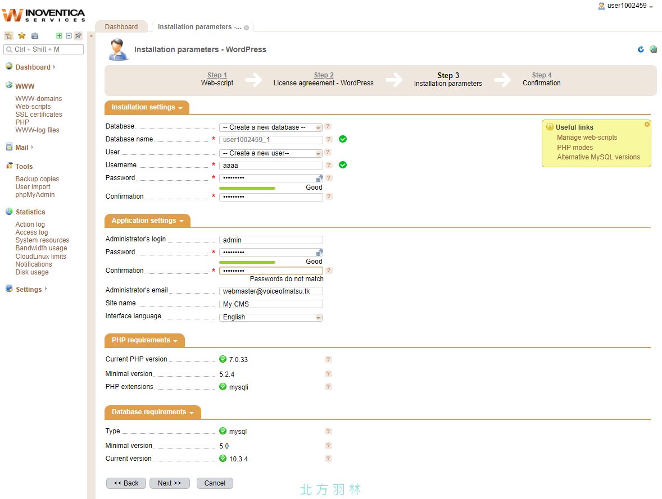The width and height of the screenshot is (662, 499).
Task: Click the Site name field 'My CMS'
Action: [x=271, y=304]
